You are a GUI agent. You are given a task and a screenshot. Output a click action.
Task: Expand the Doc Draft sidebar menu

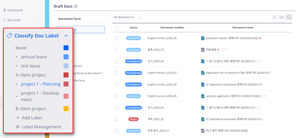tap(40, 20)
